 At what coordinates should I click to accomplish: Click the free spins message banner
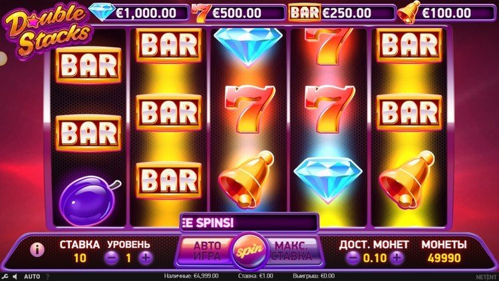249,222
